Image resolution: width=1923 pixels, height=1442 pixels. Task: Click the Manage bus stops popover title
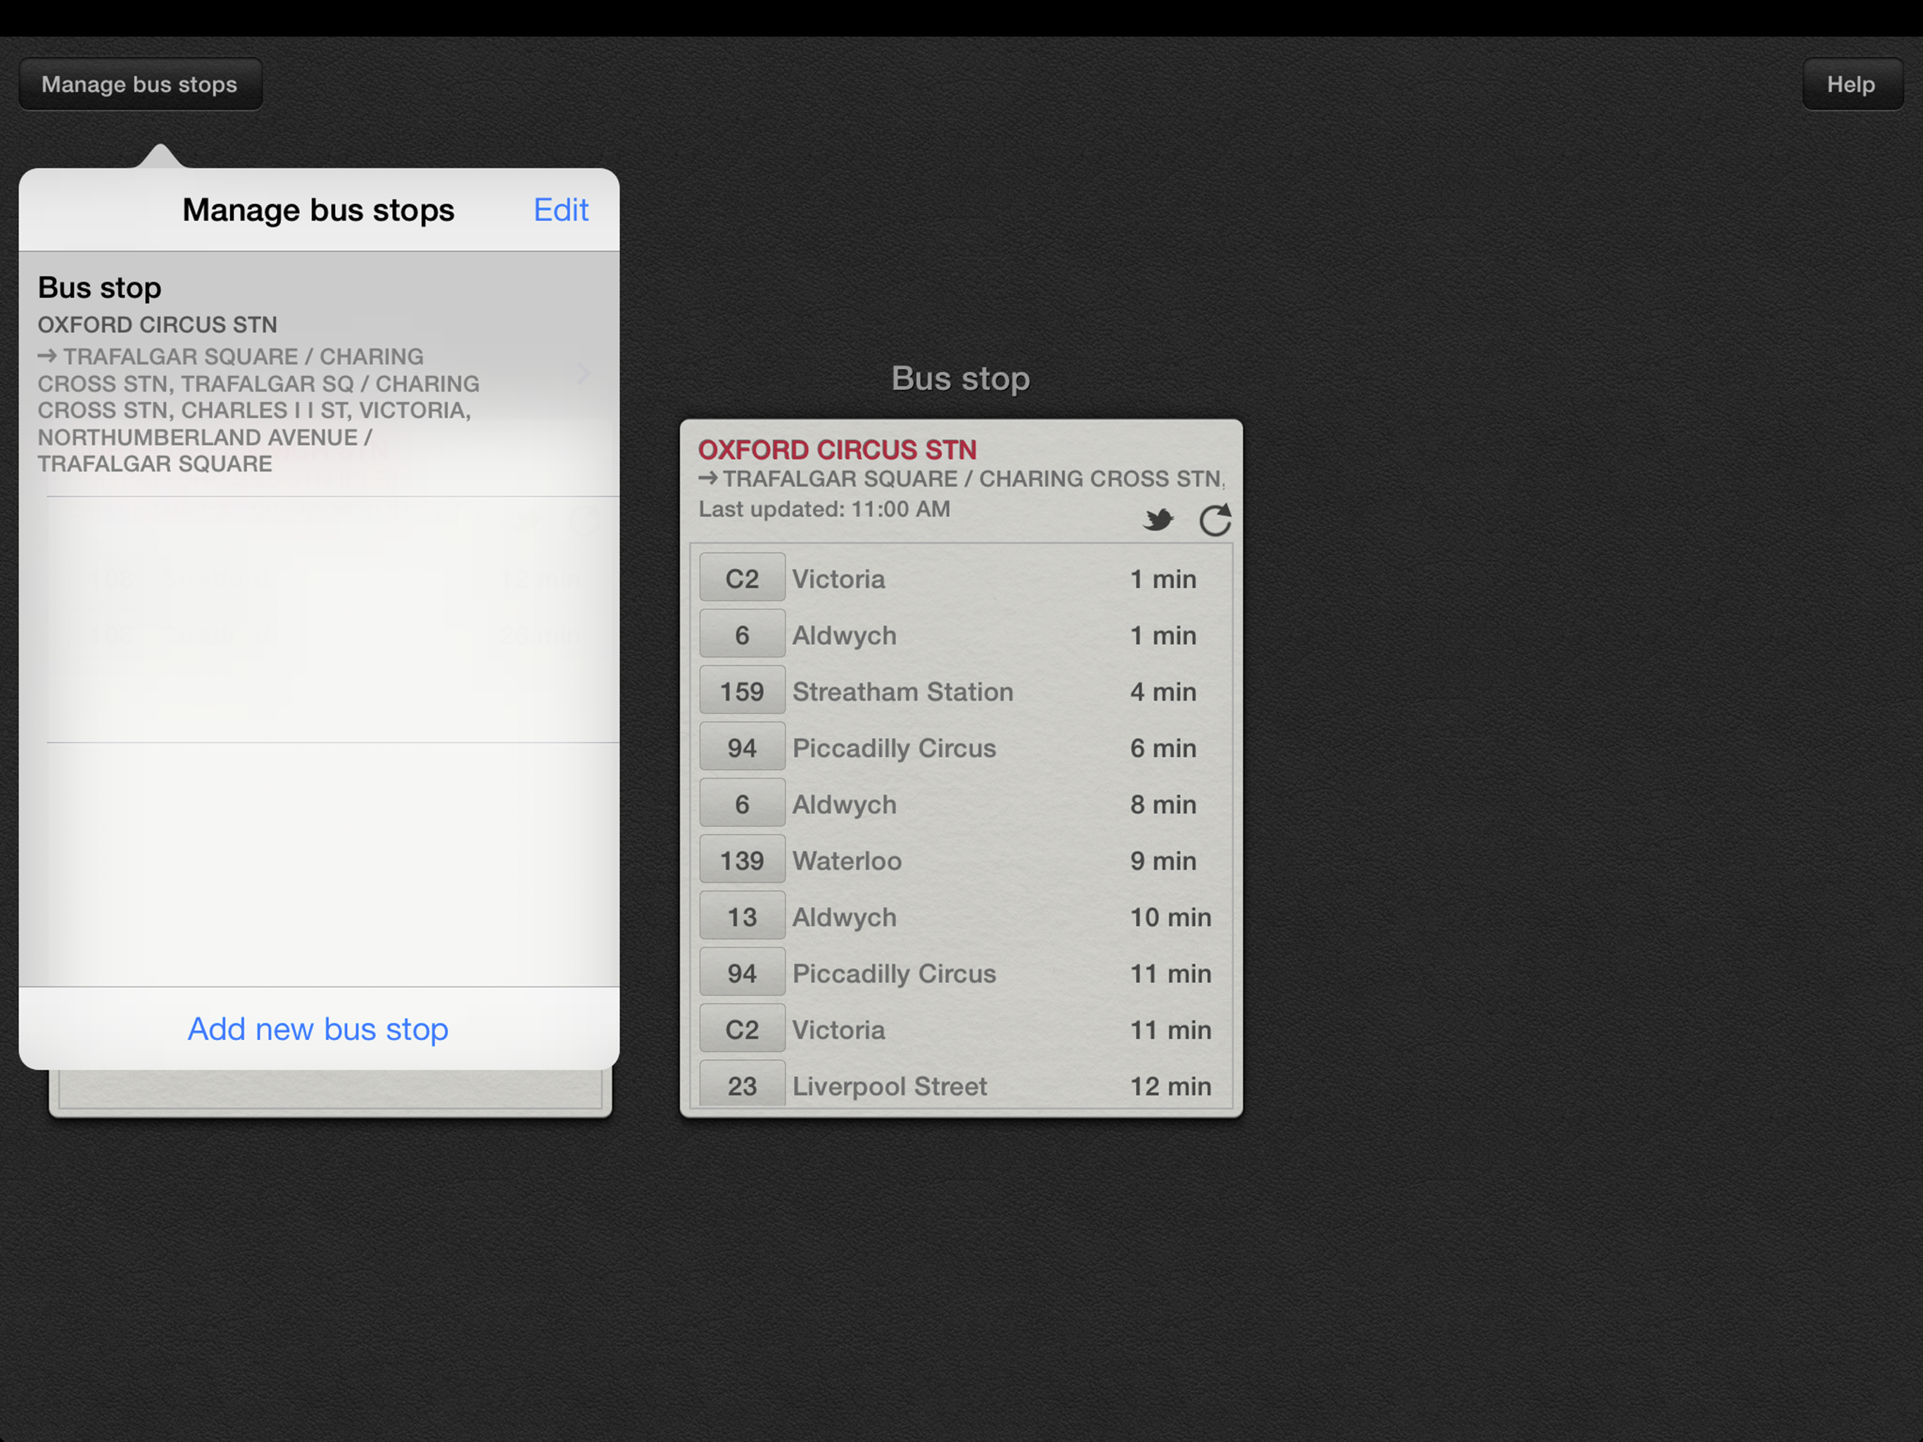pyautogui.click(x=318, y=210)
